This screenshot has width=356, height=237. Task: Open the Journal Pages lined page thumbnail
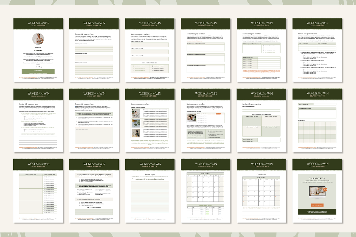[150, 191]
